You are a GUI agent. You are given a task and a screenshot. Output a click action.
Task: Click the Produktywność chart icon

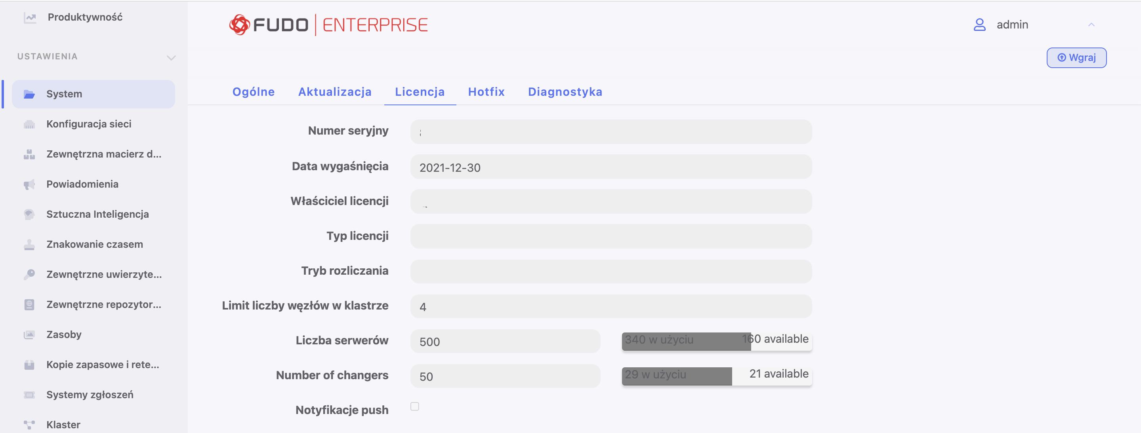30,18
